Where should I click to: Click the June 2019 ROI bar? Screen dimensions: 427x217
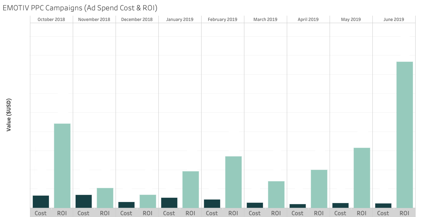405,135
